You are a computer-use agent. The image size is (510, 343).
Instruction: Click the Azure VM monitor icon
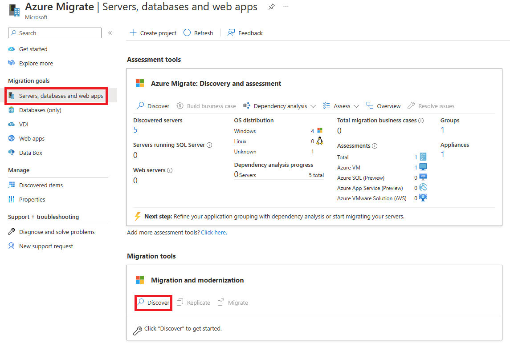click(423, 167)
